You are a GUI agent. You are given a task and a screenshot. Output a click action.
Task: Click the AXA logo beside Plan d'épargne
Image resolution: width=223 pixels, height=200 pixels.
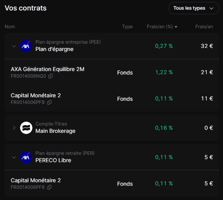(26, 46)
